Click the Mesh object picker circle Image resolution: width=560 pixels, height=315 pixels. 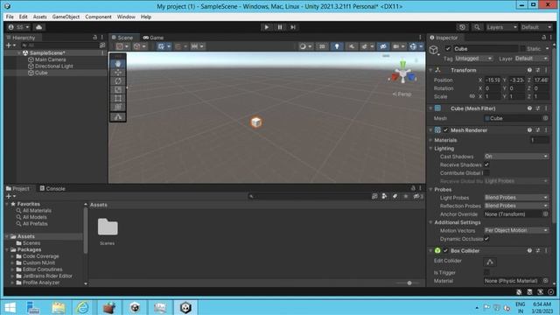point(545,118)
